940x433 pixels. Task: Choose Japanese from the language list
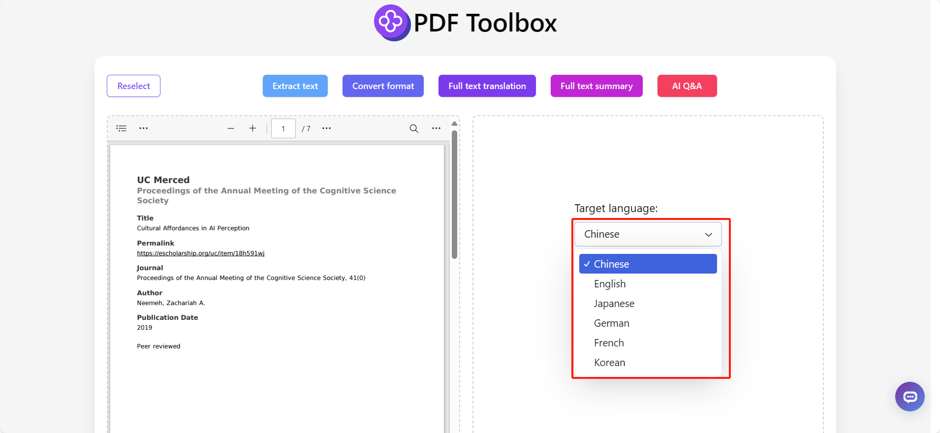(648, 304)
